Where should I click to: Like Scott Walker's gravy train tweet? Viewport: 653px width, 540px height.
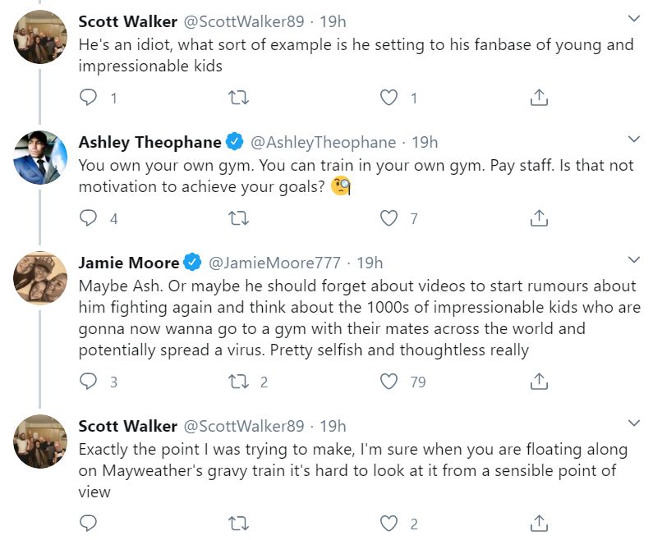(389, 523)
